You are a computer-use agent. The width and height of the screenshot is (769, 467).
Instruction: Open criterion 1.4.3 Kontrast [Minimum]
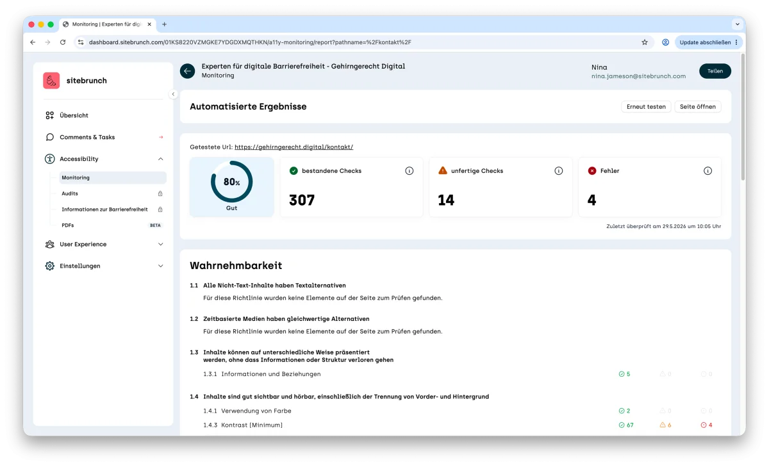coord(243,425)
